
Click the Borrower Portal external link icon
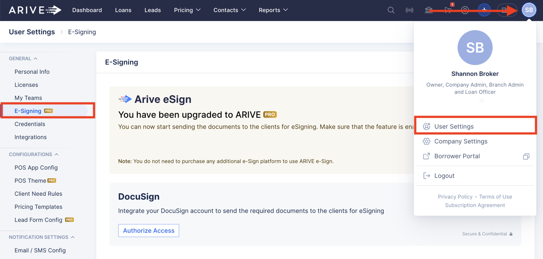427,156
